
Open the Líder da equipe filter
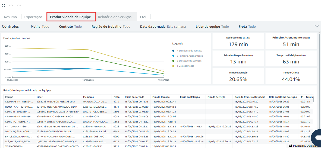tap(212, 27)
